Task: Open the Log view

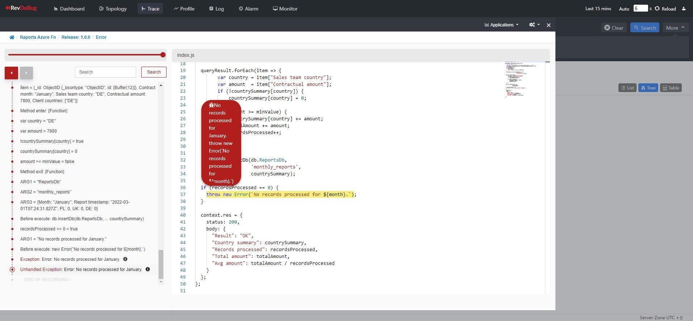Action: (217, 9)
